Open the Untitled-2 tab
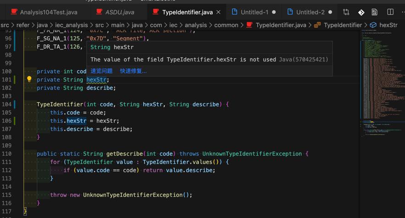Image resolution: width=405 pixels, height=218 pixels. 310,12
